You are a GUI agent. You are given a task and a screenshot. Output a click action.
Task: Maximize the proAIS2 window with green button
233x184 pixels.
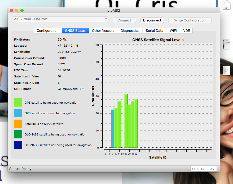(22, 10)
